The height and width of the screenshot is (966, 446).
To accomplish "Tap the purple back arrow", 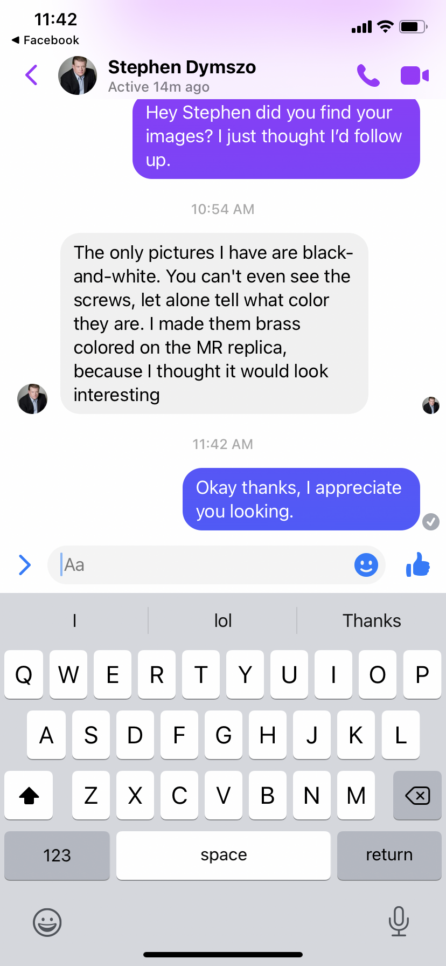I will click(x=31, y=75).
